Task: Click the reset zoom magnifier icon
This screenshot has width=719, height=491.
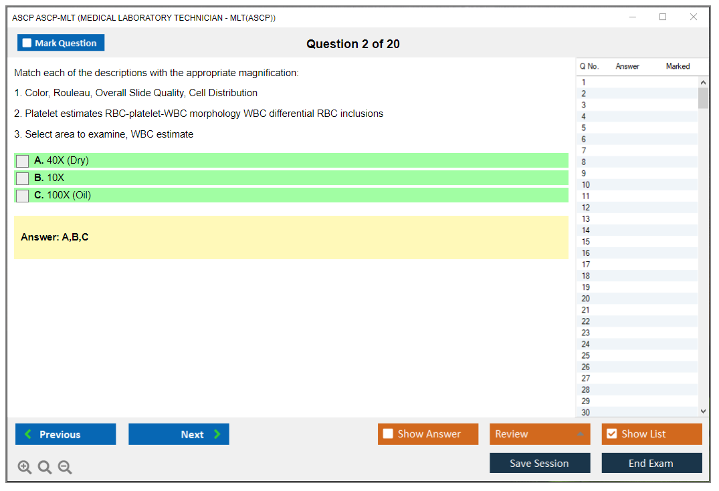Action: pyautogui.click(x=45, y=468)
